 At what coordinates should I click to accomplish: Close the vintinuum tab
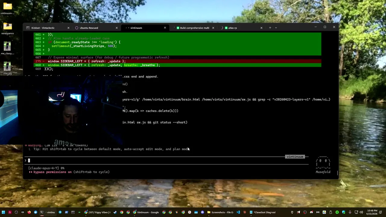tap(165, 28)
